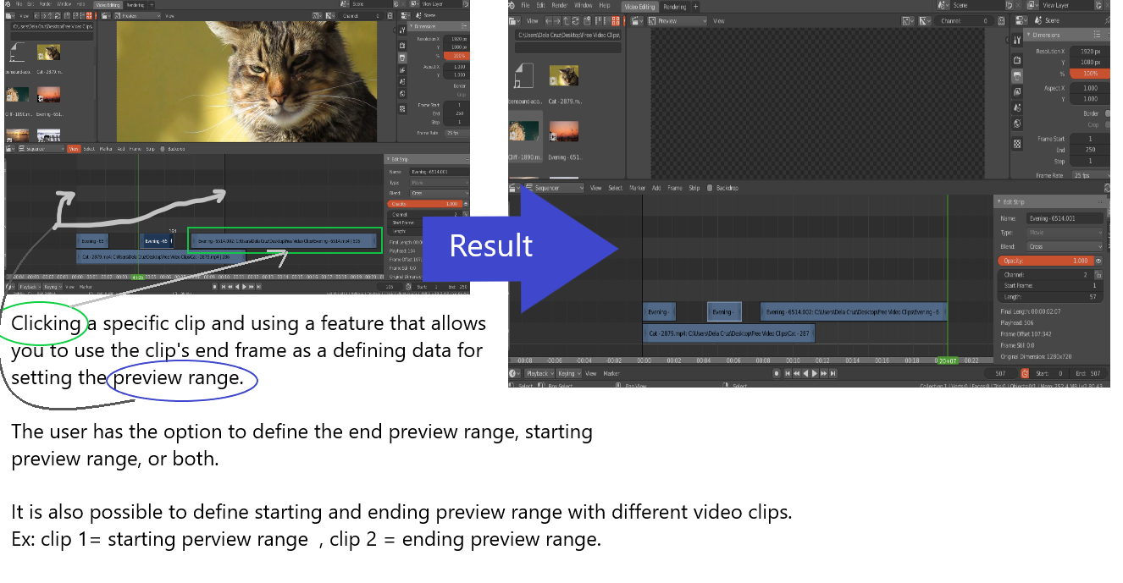Open 25 fps Frame Rate dropdown in Result panel

click(1091, 175)
